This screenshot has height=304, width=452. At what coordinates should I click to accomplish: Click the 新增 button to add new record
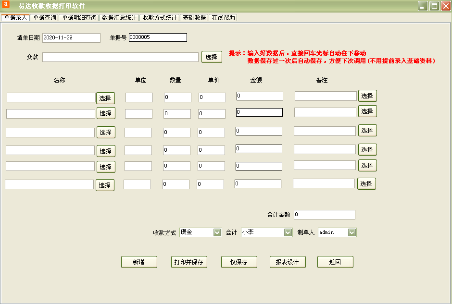[x=139, y=262]
